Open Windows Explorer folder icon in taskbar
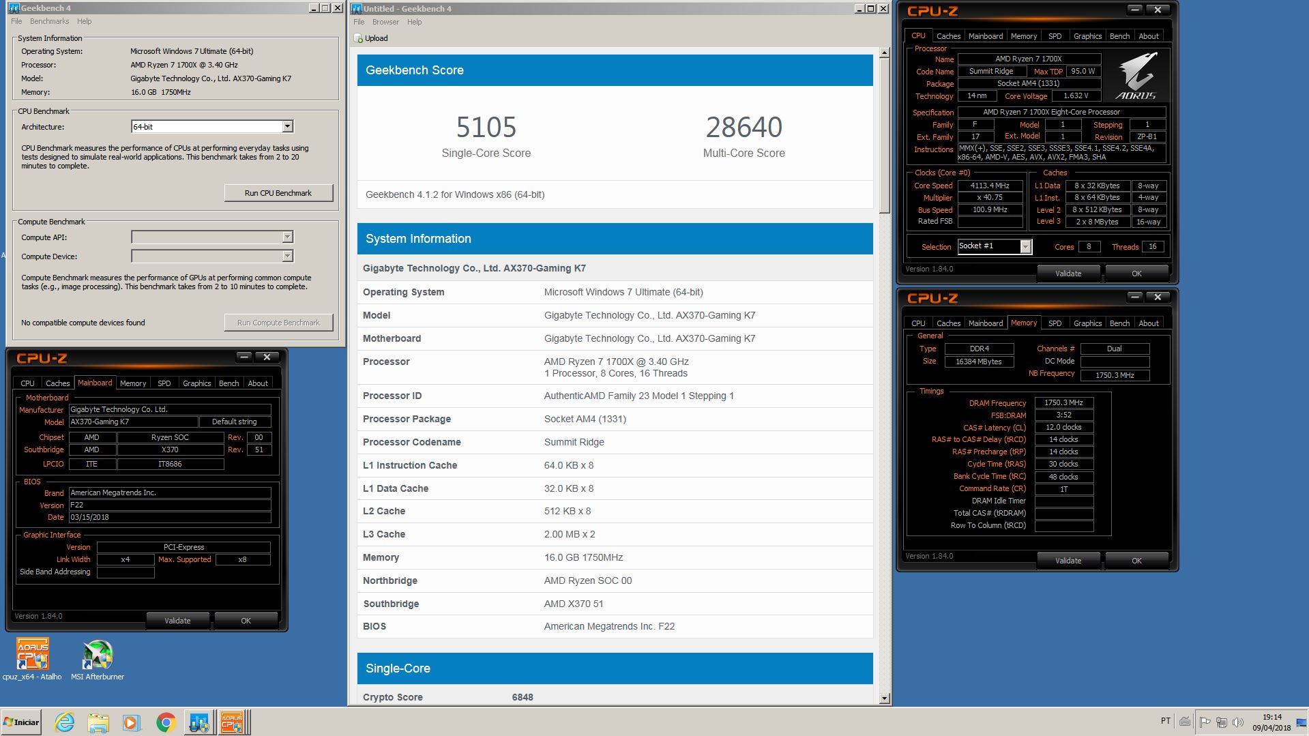 98,722
